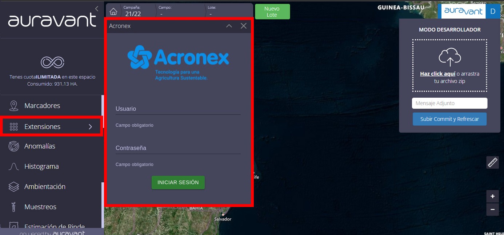Click the Consumido: 931,13 HA. text
The image size is (504, 235).
coord(52,84)
